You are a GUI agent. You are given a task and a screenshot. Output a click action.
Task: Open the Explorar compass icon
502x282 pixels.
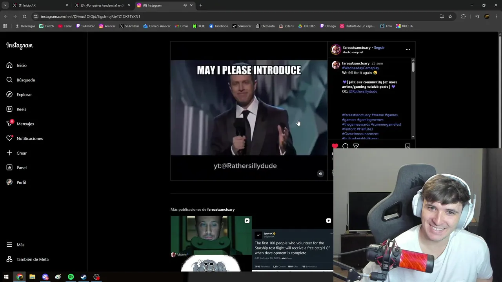coord(9,94)
